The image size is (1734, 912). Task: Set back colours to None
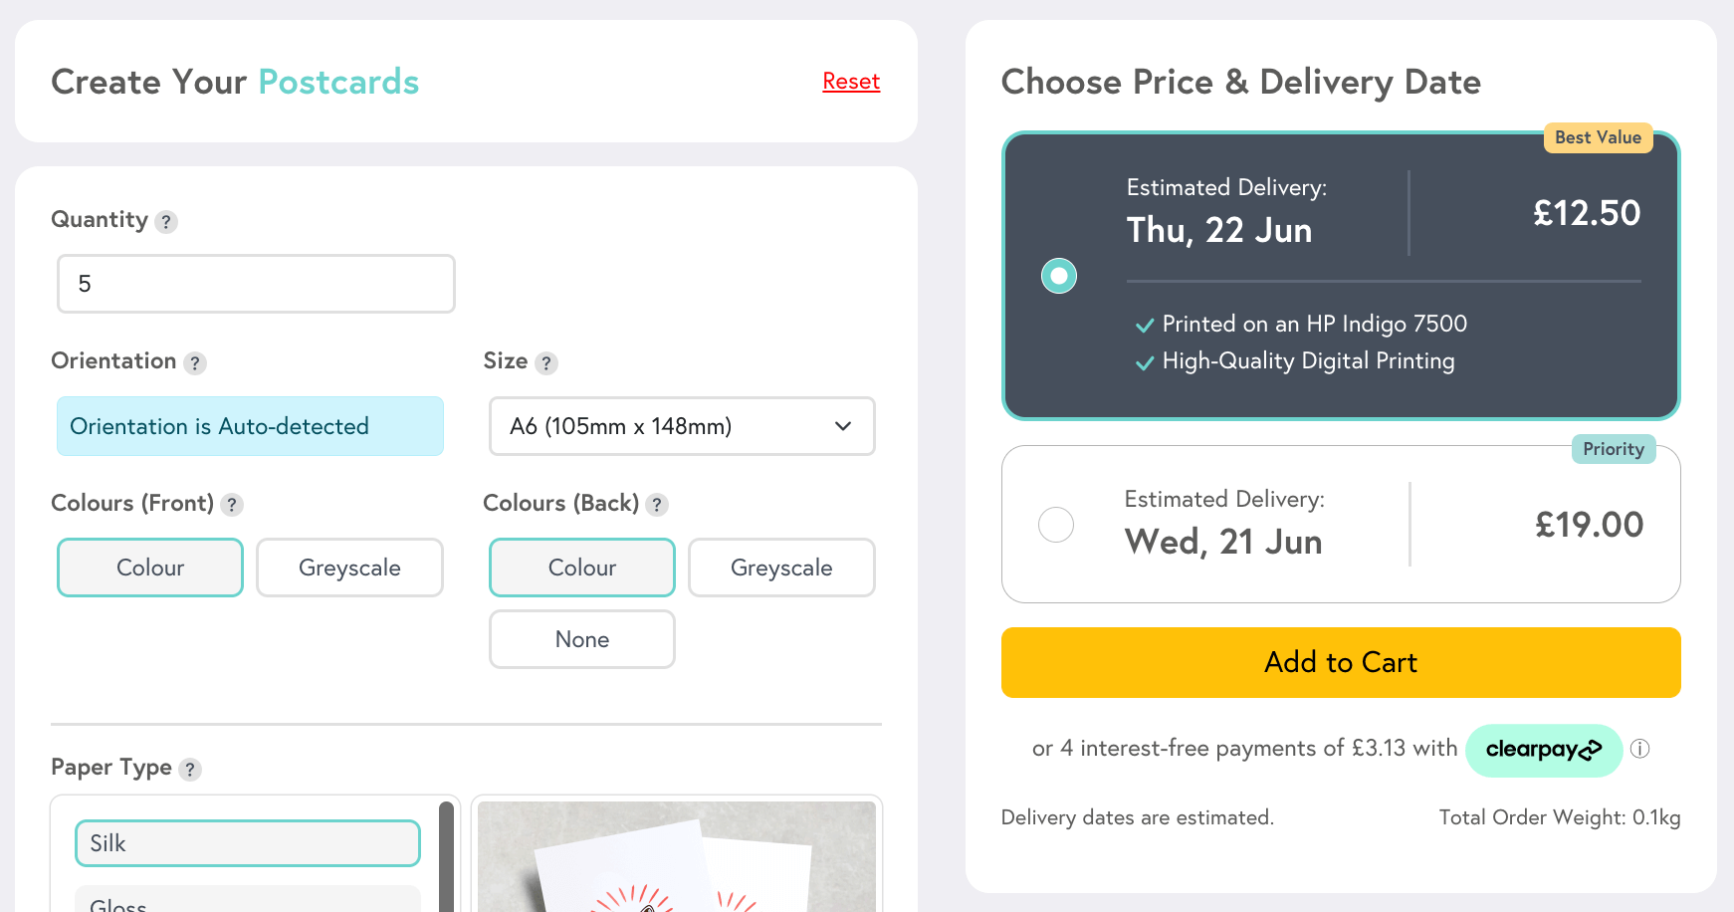[581, 639]
